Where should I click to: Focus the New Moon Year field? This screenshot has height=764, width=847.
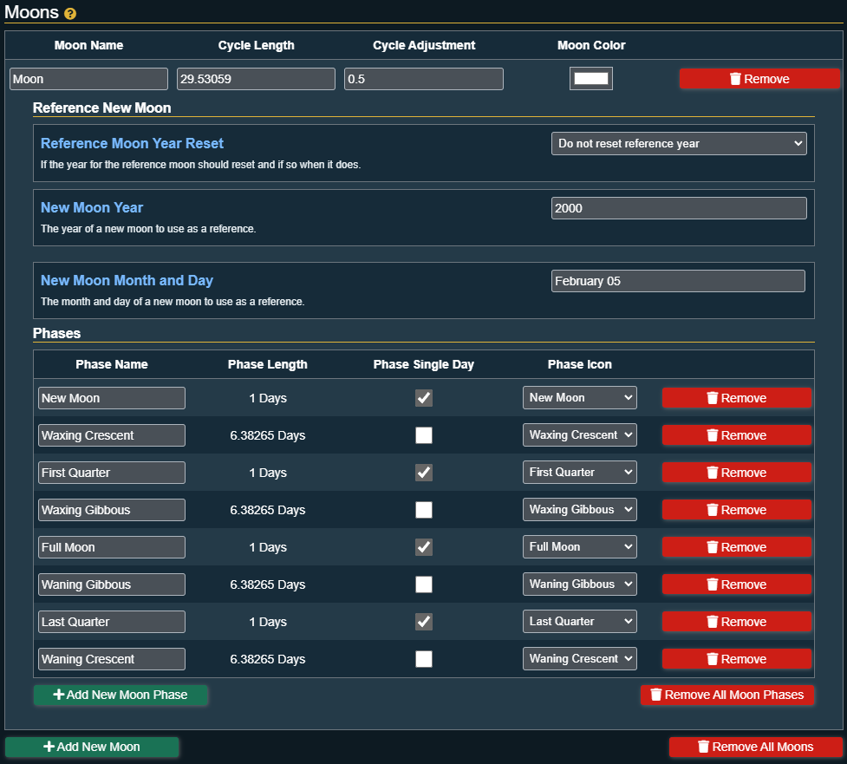point(678,208)
